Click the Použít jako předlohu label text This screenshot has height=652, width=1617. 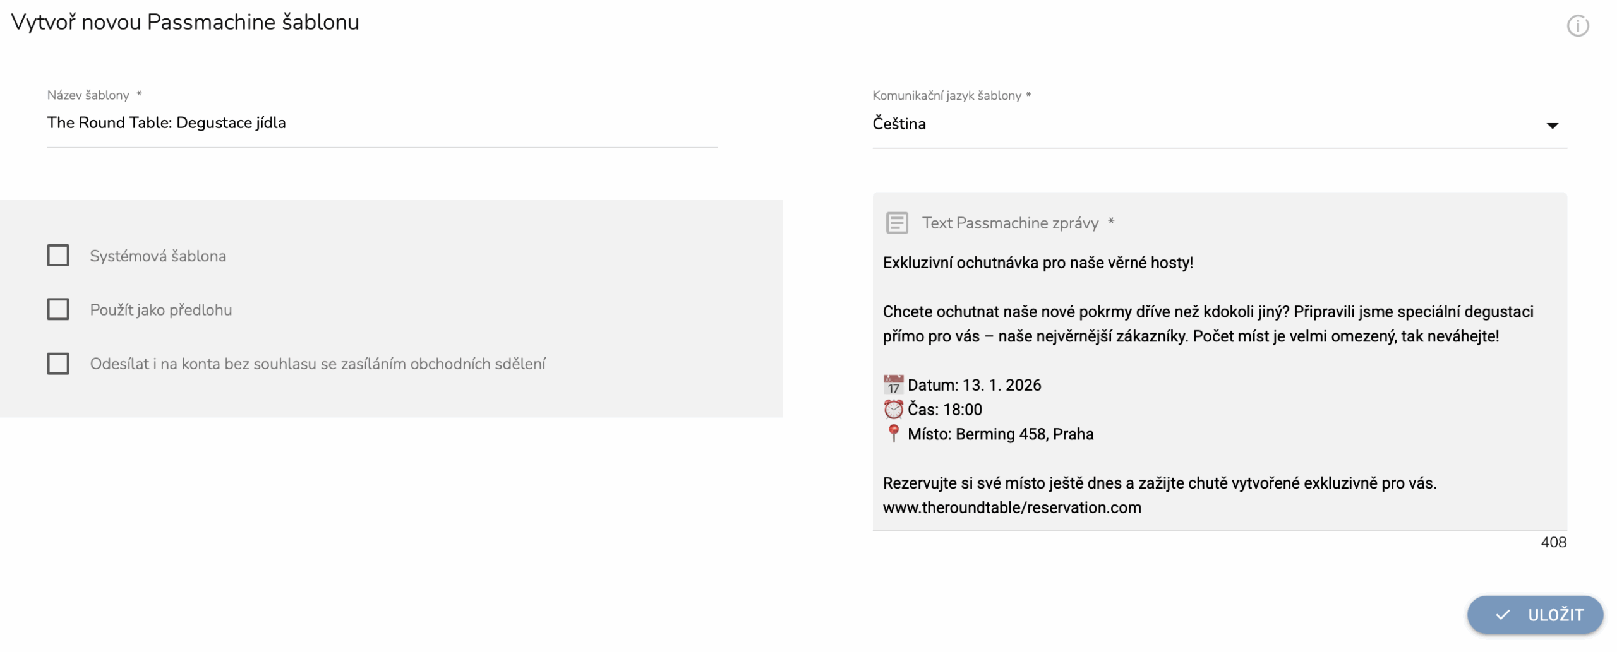point(161,310)
